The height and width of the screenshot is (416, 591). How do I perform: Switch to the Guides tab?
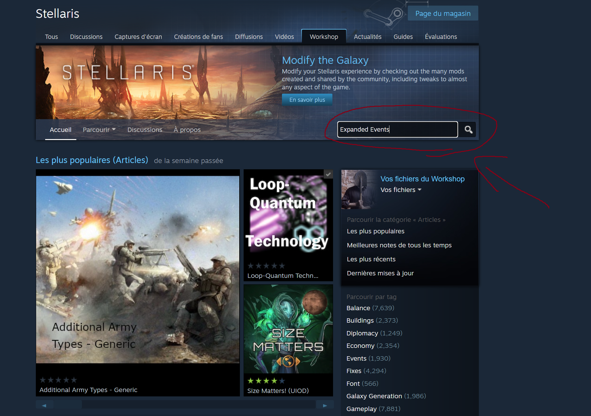(403, 37)
